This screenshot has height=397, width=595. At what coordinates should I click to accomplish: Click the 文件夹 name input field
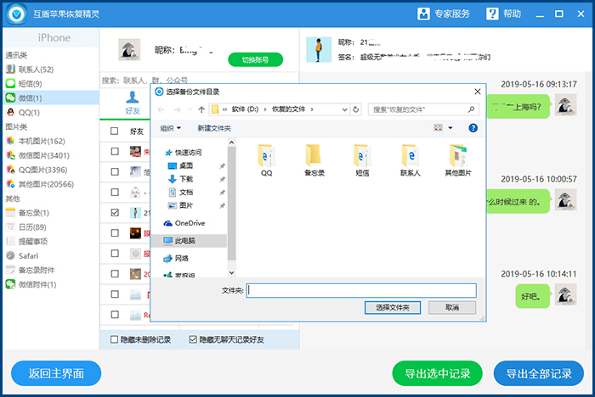[x=361, y=291]
